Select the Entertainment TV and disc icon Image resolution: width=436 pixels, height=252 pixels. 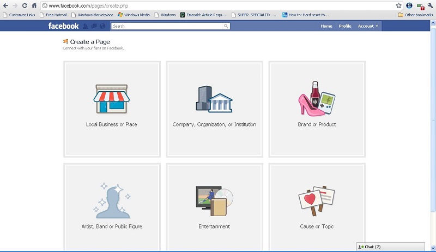tap(214, 201)
